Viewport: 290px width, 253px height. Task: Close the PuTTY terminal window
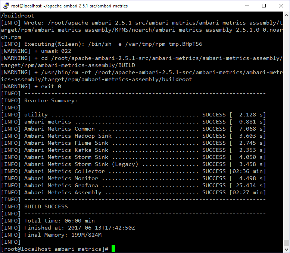(281, 6)
